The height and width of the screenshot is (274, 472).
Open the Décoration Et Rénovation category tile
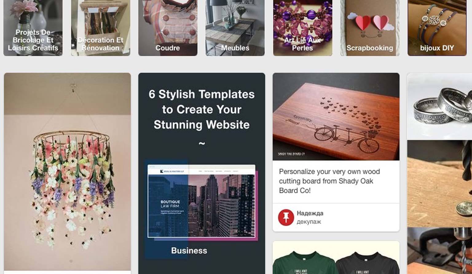[100, 28]
